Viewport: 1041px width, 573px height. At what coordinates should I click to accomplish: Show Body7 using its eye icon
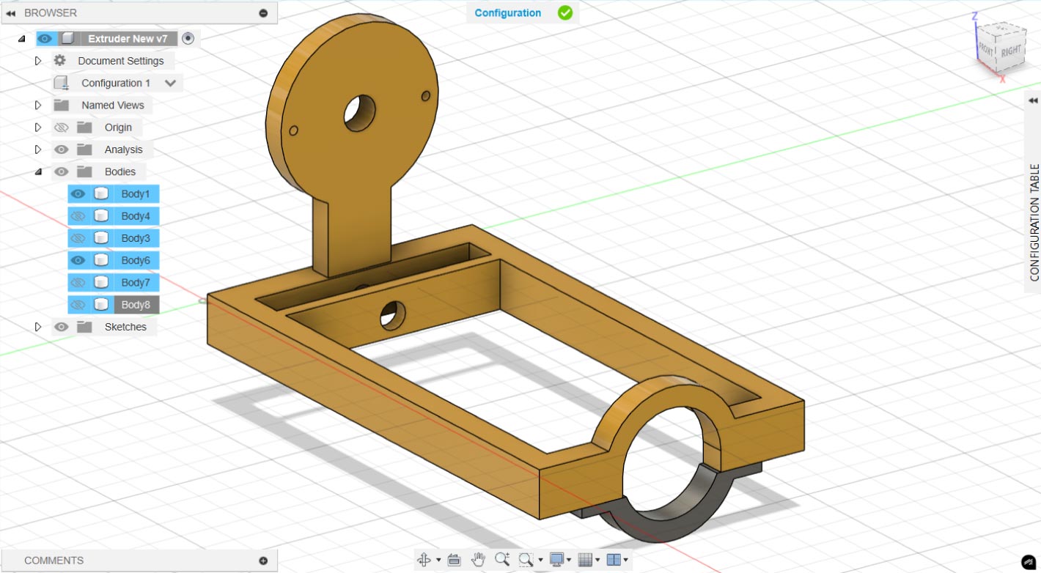coord(78,282)
